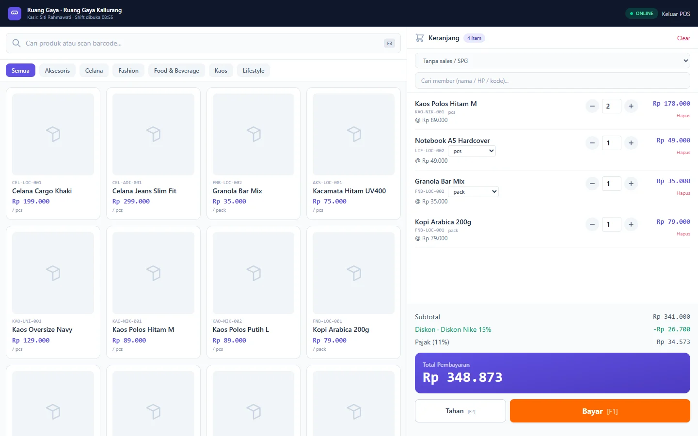698x436 pixels.
Task: Open pack unit dropdown for Granola Bar
Action: click(473, 192)
